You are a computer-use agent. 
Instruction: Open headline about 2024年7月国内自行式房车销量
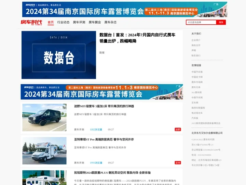(137, 38)
